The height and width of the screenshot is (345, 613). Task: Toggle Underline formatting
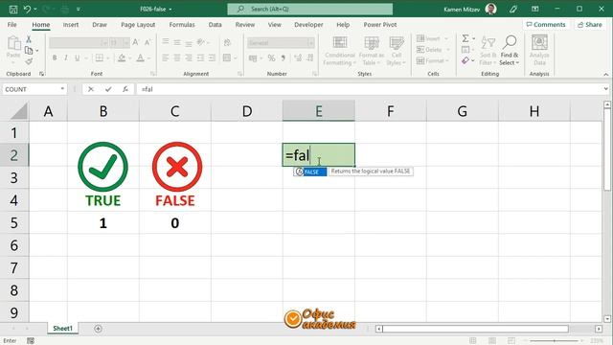pos(77,57)
